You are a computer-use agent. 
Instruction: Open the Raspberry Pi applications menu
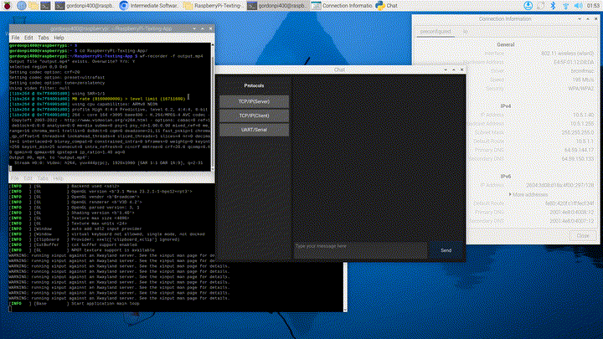click(x=8, y=5)
